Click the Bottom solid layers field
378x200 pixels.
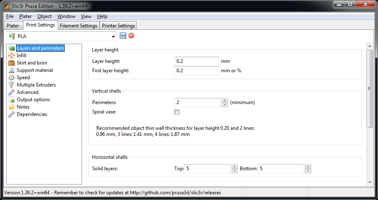pos(280,169)
